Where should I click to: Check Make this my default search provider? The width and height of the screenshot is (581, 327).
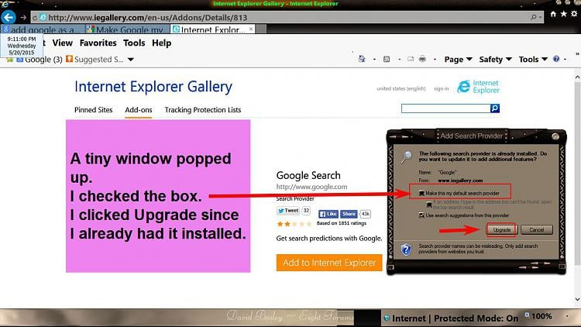(421, 193)
